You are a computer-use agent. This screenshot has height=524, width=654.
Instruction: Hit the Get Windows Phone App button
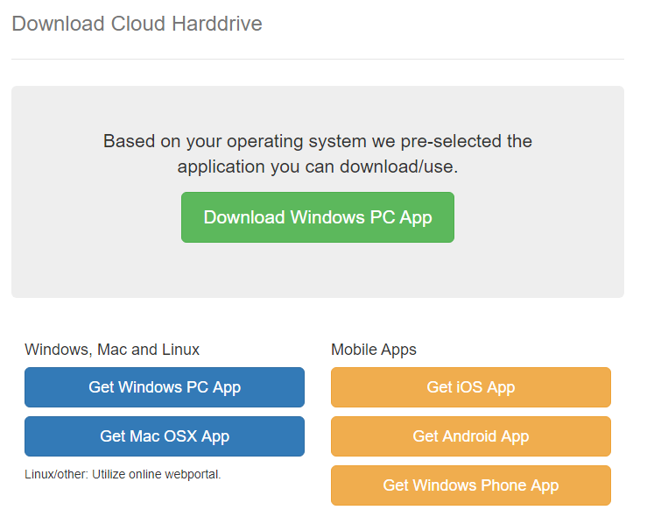point(470,485)
